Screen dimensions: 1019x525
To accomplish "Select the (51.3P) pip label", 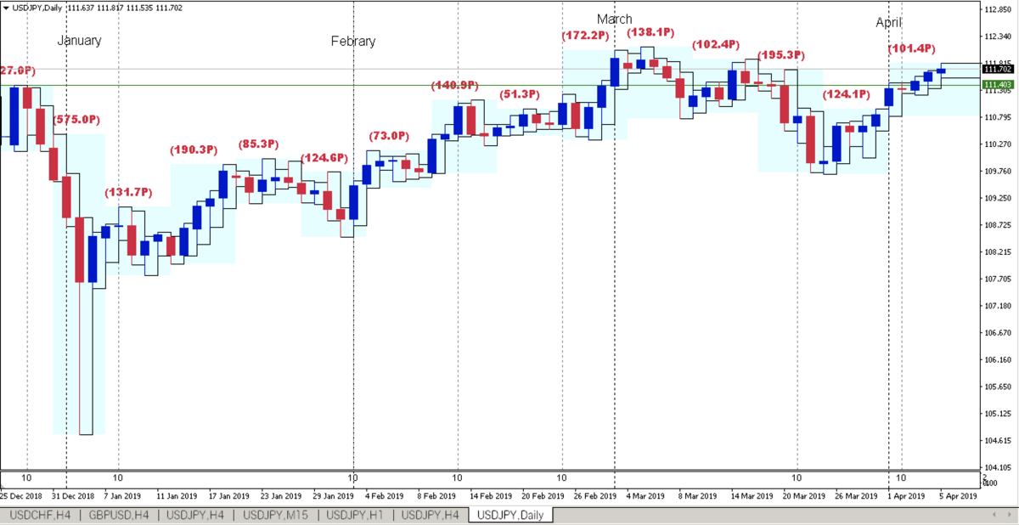I will click(x=520, y=93).
